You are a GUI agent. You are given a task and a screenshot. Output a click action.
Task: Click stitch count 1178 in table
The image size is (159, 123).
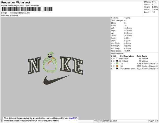tap(121, 64)
